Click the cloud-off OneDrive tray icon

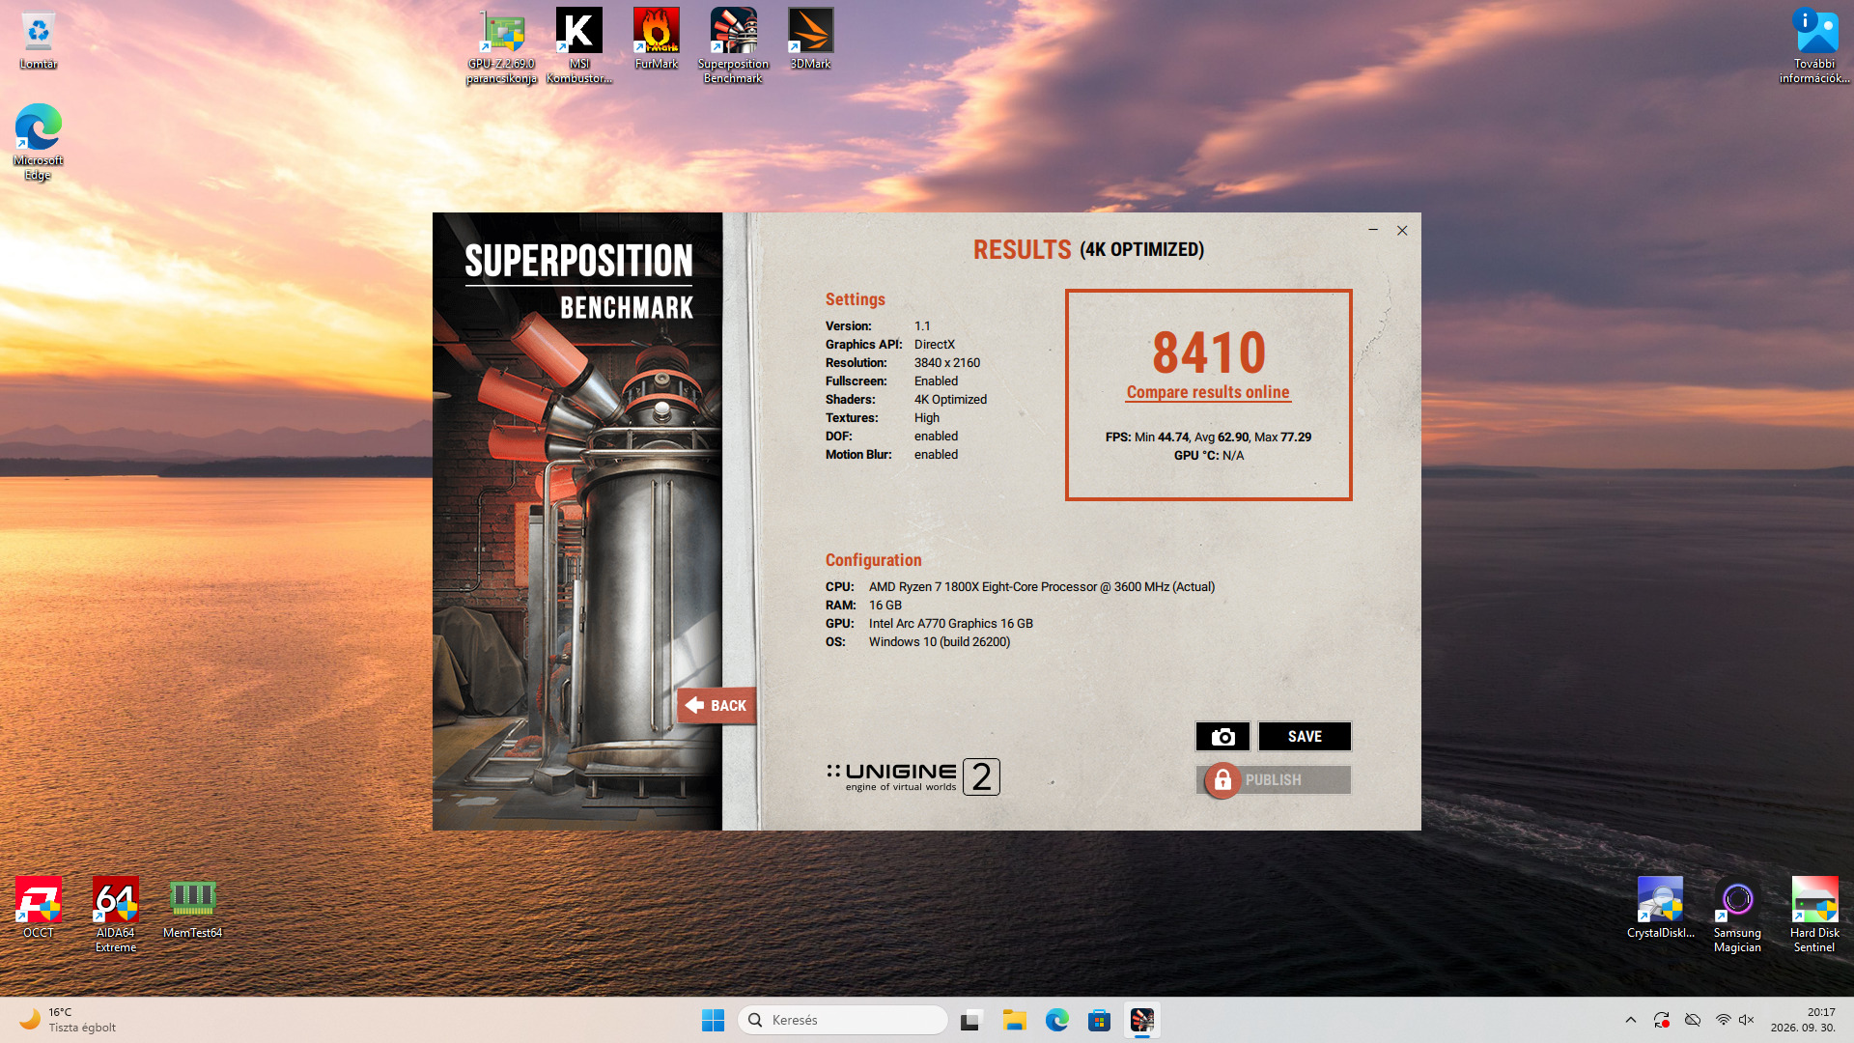pos(1693,1020)
